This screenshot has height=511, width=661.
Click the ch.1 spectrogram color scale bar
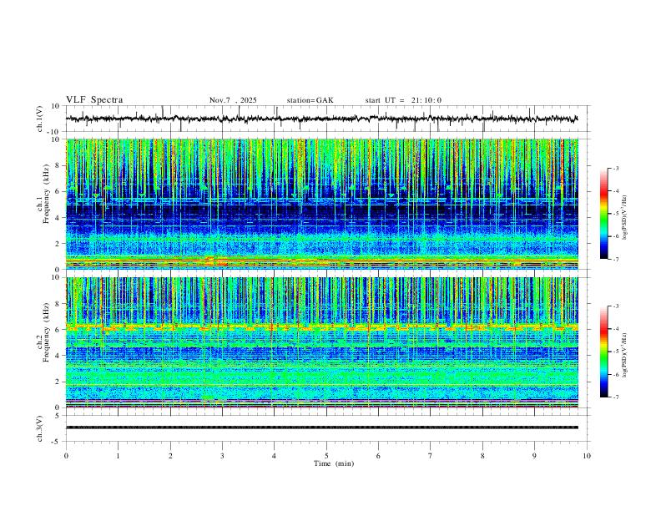[x=604, y=214]
